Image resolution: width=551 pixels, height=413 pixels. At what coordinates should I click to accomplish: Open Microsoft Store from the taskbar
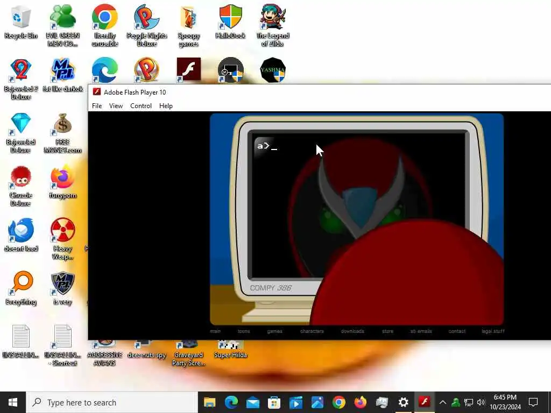(274, 402)
